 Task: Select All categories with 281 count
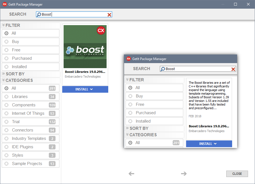pyautogui.click(x=31, y=88)
